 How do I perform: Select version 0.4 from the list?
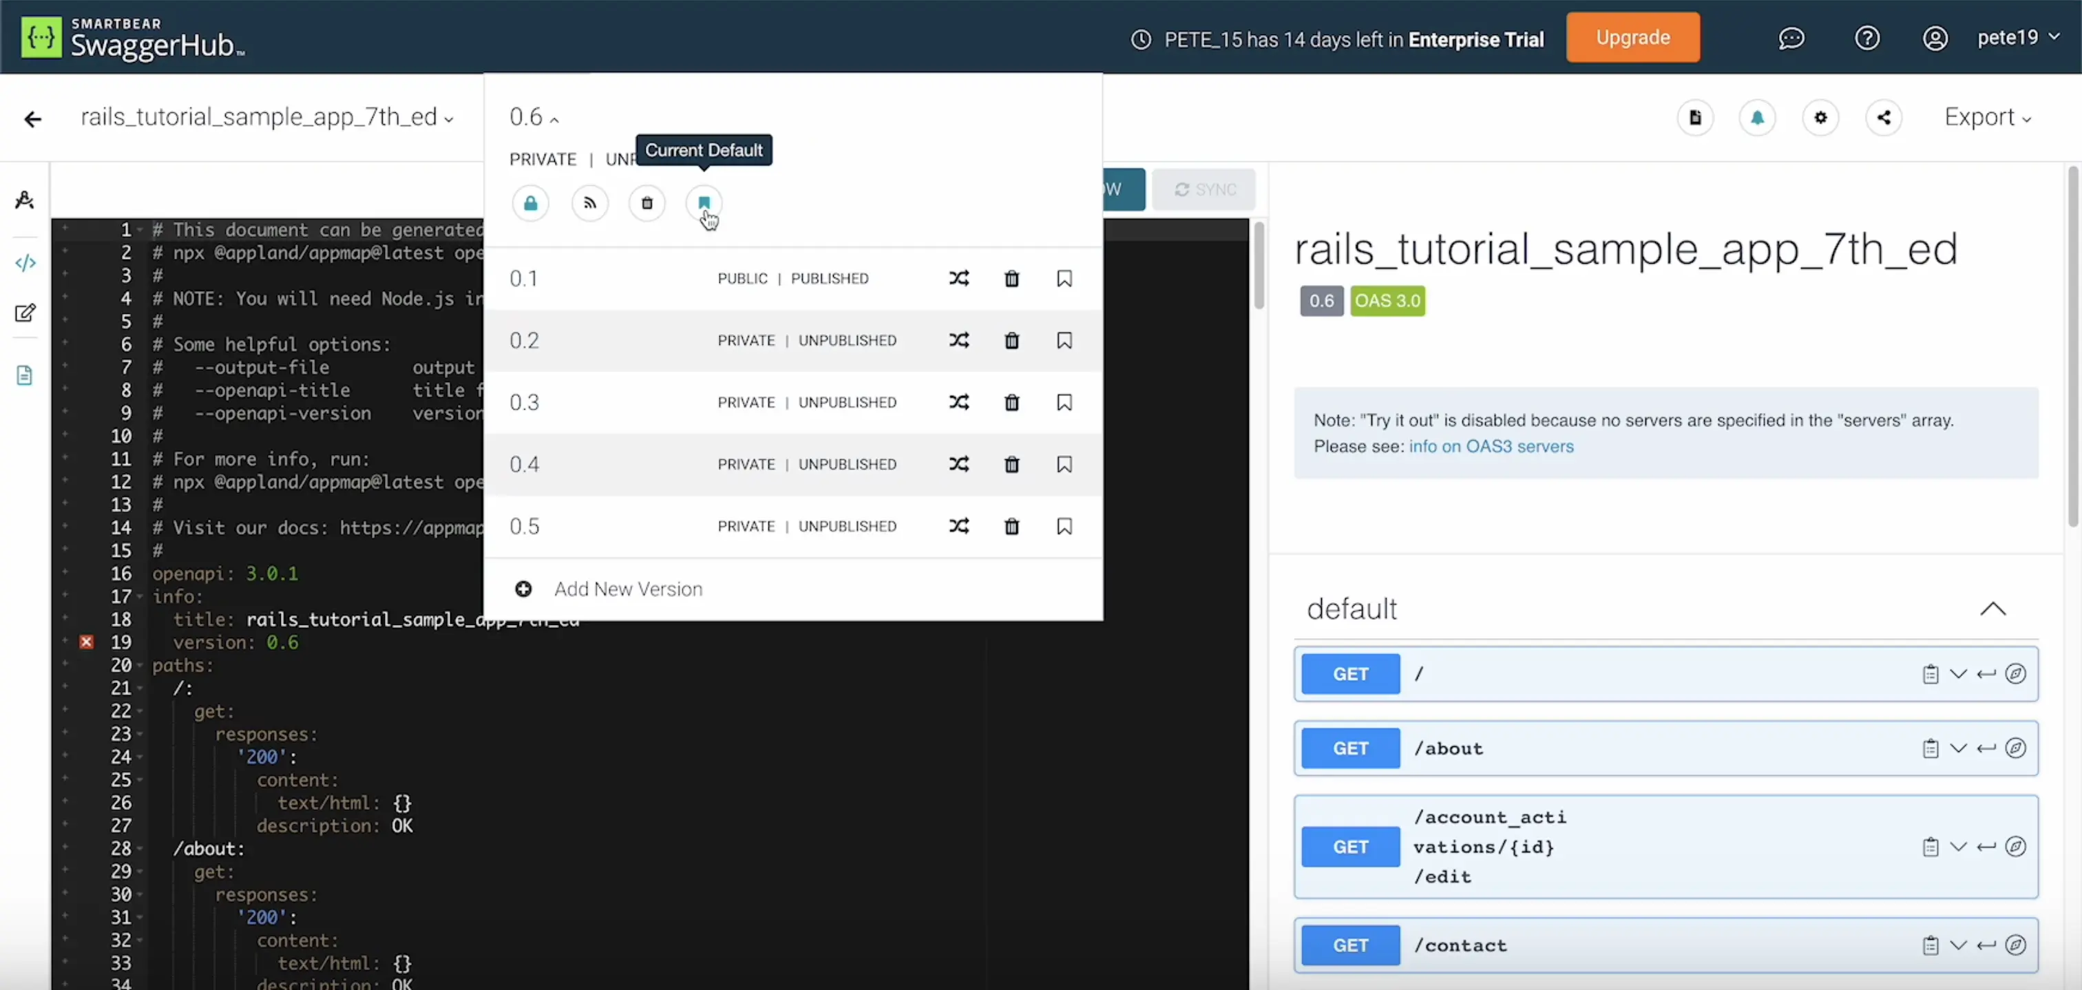click(525, 465)
